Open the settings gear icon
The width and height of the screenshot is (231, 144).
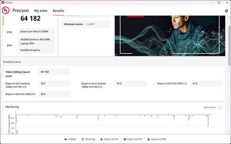(226, 11)
